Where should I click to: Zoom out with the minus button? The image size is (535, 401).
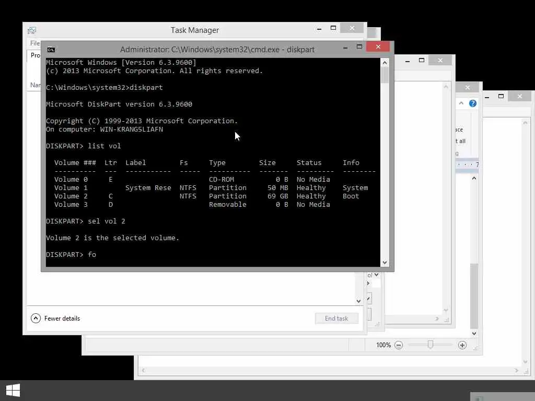399,345
